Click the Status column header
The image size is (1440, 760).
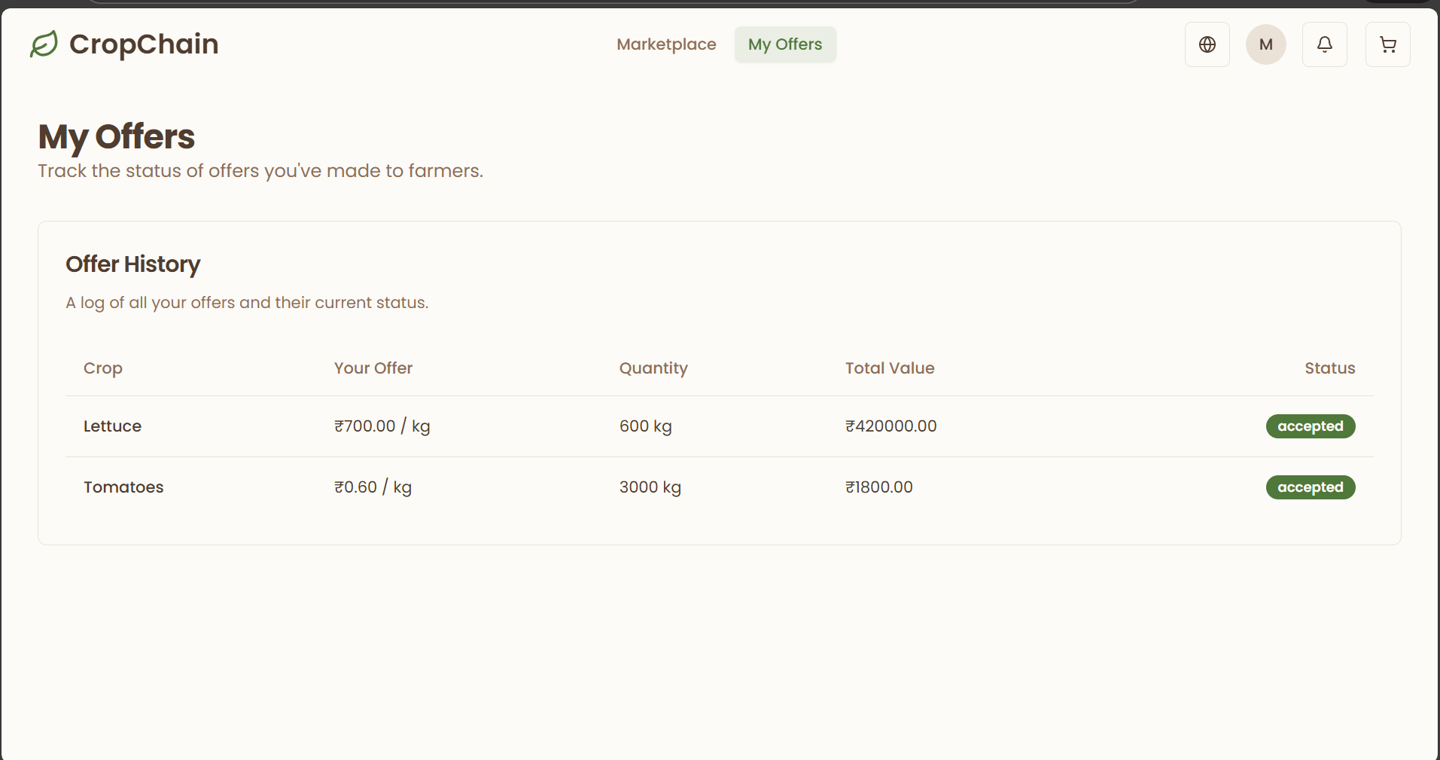tap(1329, 368)
